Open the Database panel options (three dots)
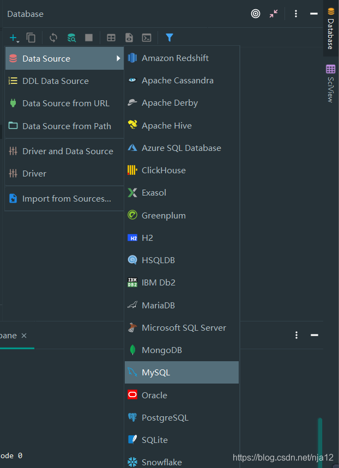This screenshot has height=468, width=339. (x=296, y=14)
